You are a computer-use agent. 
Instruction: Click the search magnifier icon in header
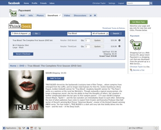[151, 3]
